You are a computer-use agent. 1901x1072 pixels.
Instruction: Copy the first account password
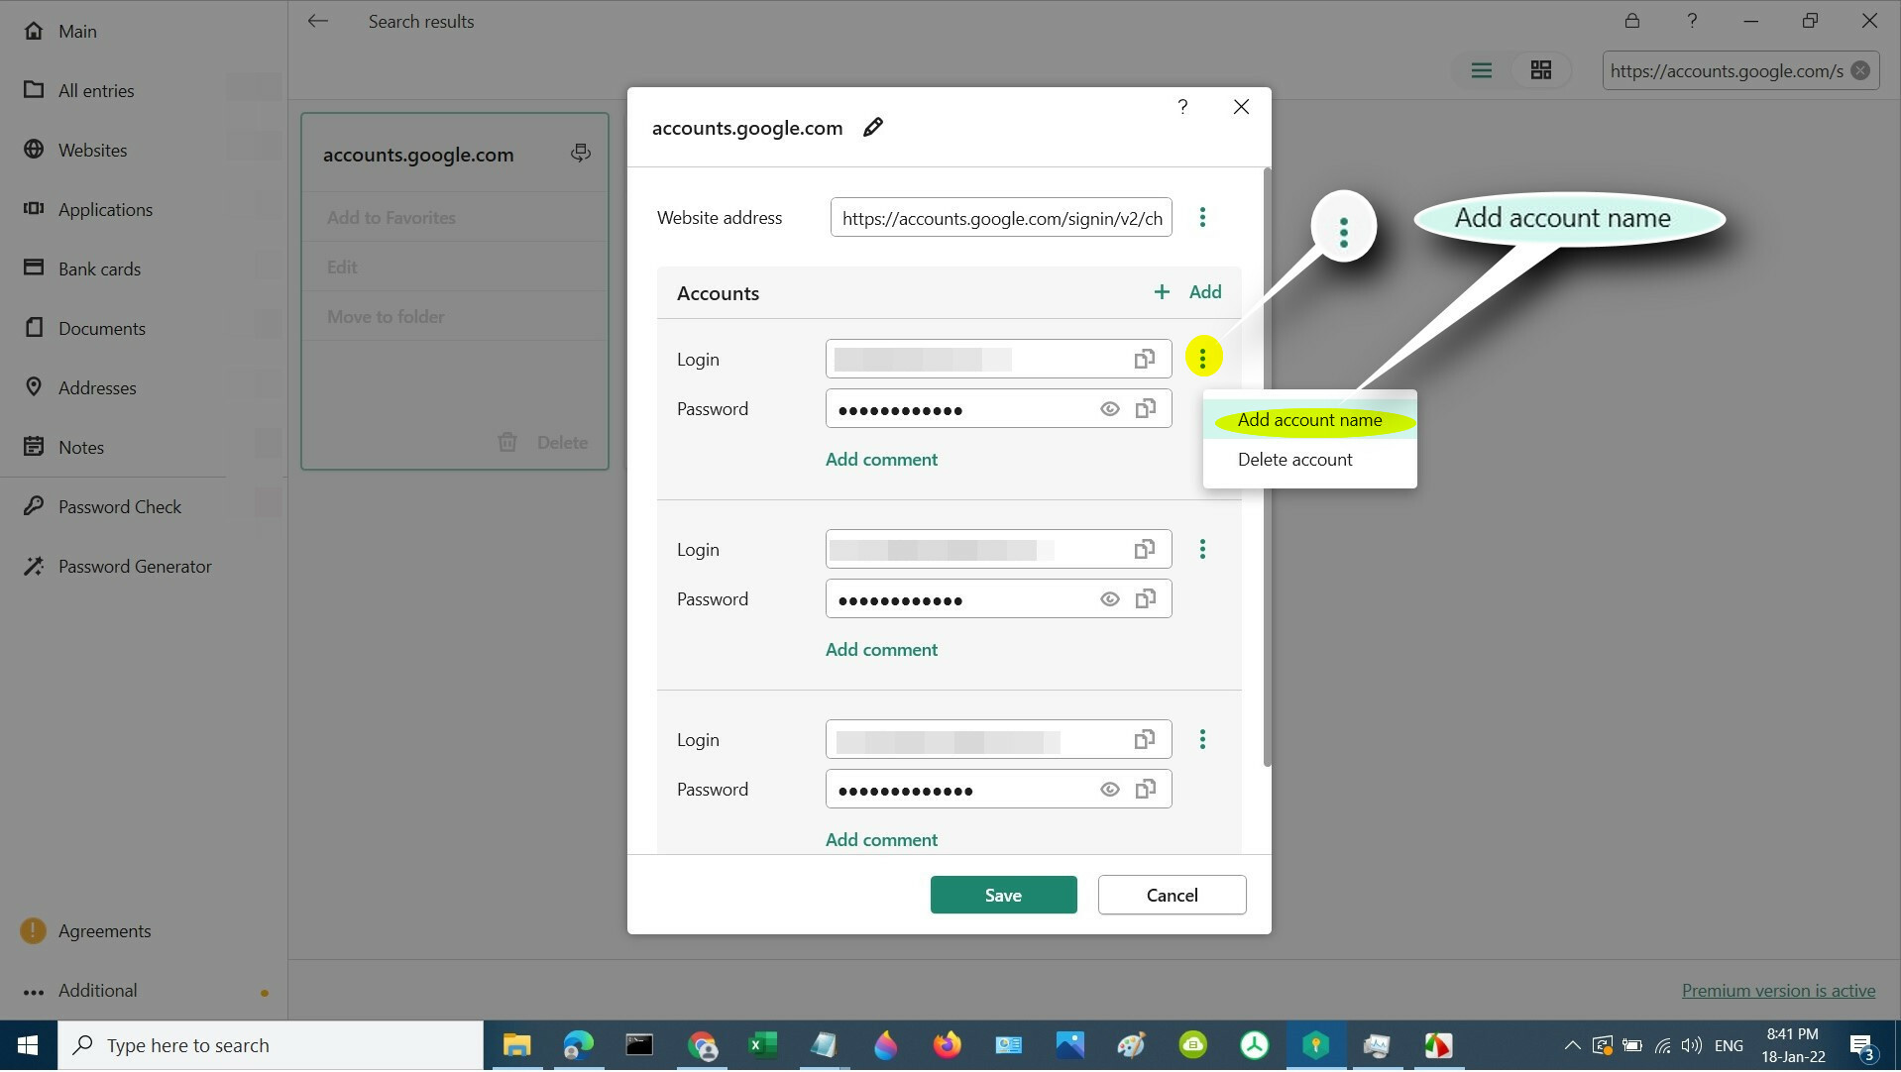coord(1145,408)
